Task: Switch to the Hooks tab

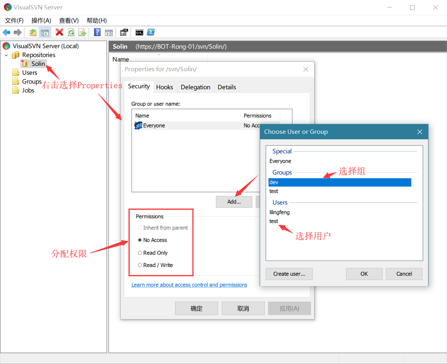Action: (165, 87)
